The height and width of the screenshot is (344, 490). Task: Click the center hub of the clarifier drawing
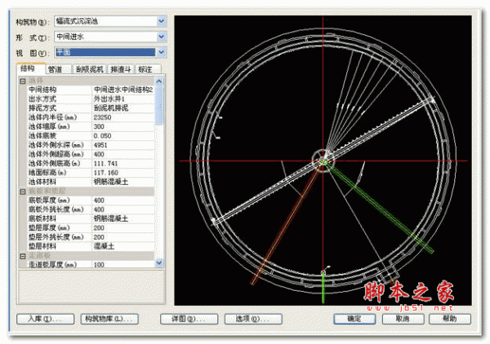click(324, 160)
